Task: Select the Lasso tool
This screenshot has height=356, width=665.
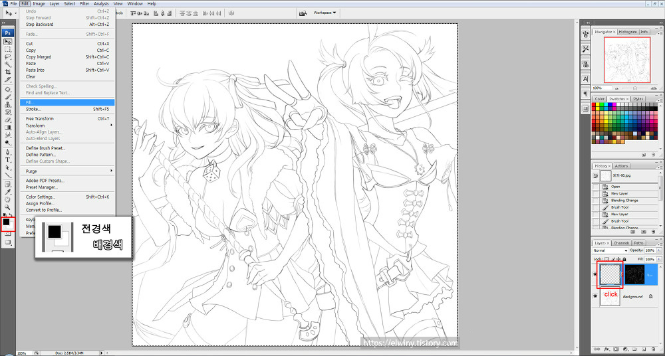Action: coord(8,56)
